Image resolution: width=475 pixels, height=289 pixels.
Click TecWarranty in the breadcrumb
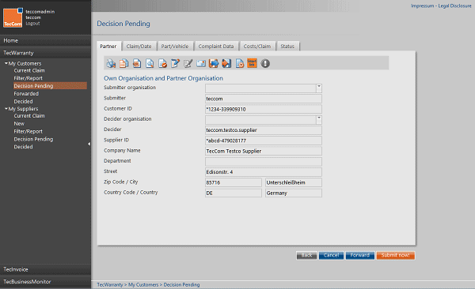pyautogui.click(x=110, y=285)
